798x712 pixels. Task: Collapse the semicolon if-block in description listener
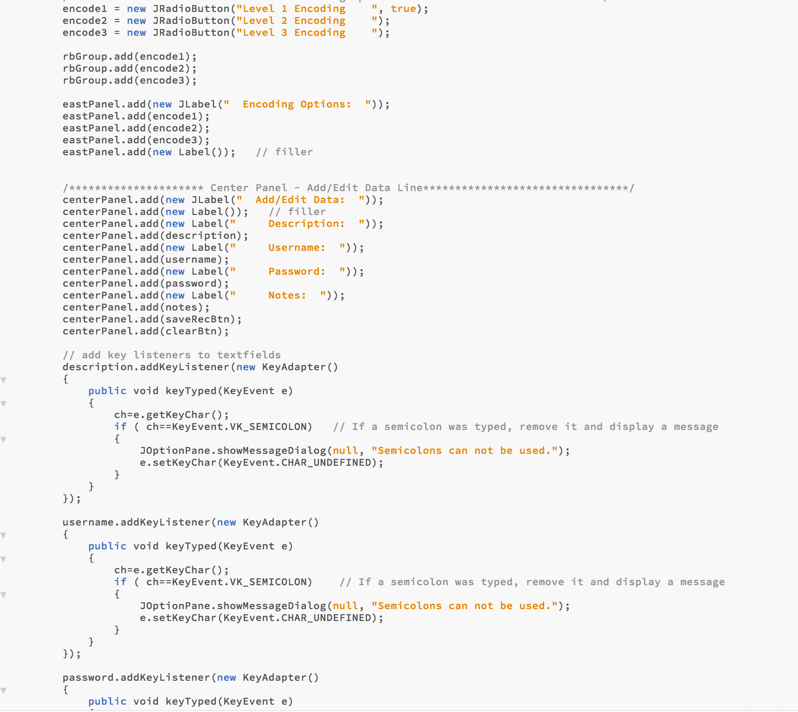coord(4,439)
